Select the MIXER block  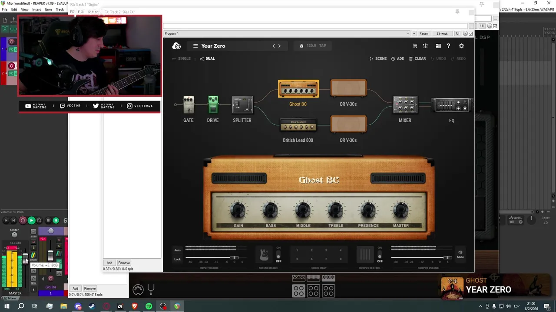(405, 104)
